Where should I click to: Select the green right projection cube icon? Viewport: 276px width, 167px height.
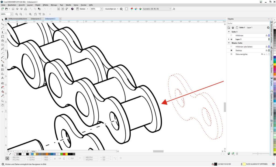coord(140,9)
